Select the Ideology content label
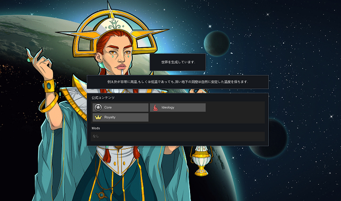Image resolution: width=341 pixels, height=201 pixels. [167, 107]
